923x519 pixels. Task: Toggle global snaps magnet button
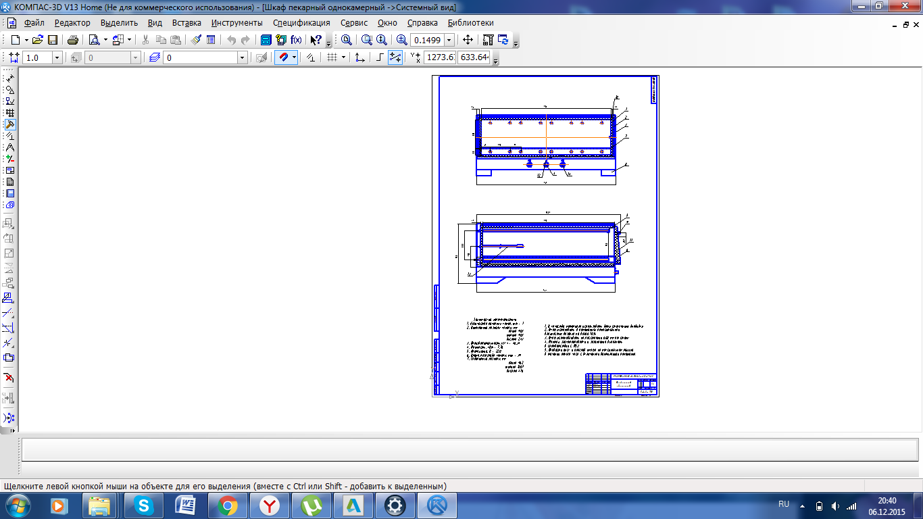click(x=283, y=57)
